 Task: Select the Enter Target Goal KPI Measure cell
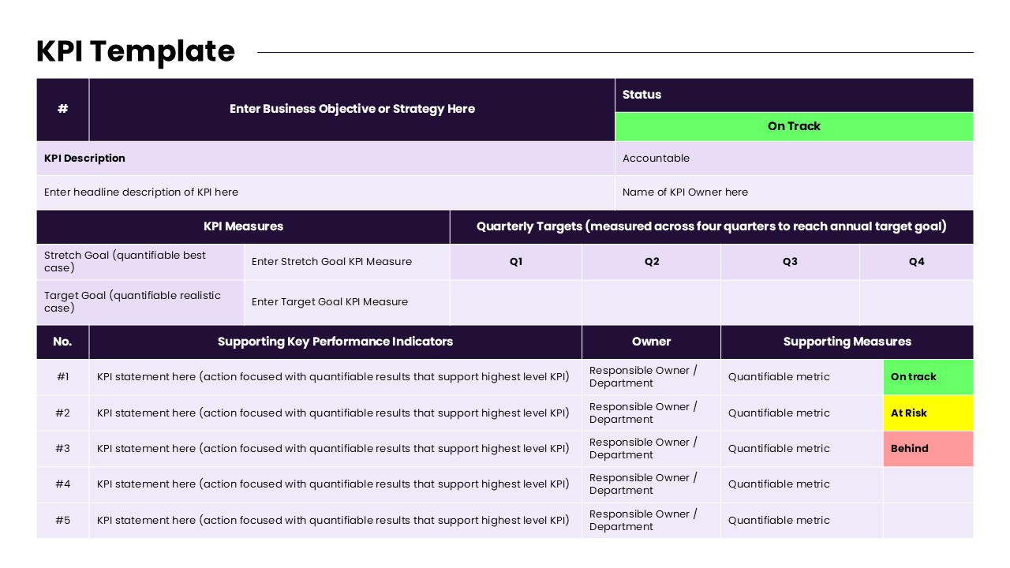click(x=328, y=301)
